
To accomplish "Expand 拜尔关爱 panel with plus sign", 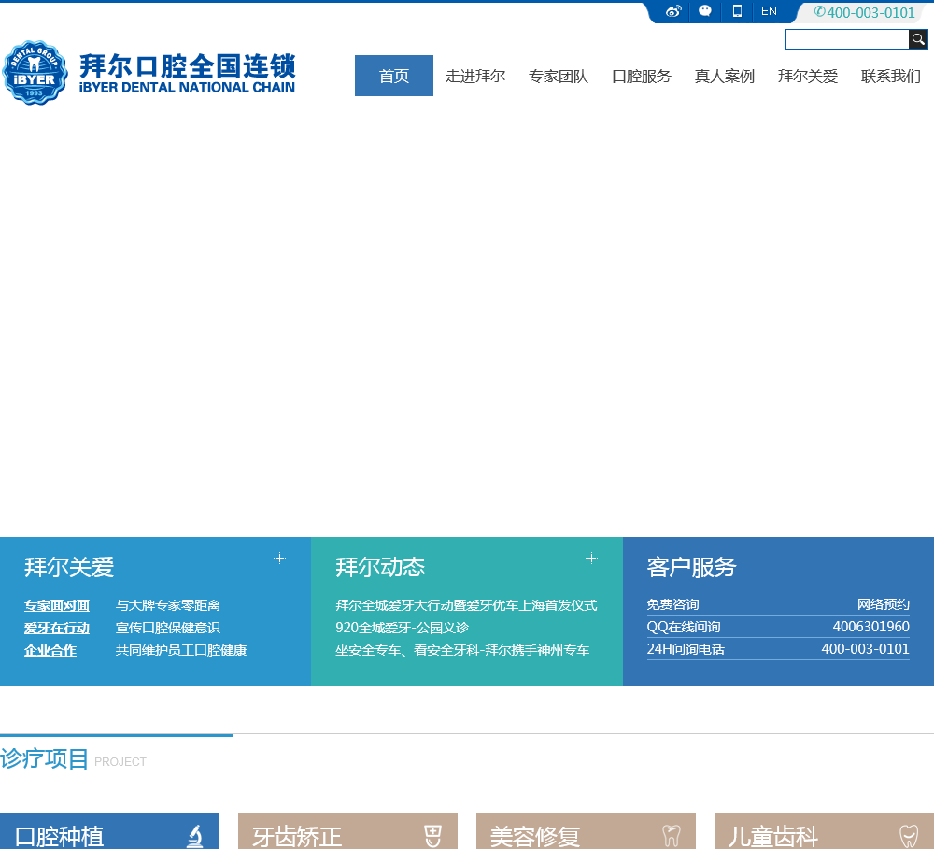I will point(279,558).
